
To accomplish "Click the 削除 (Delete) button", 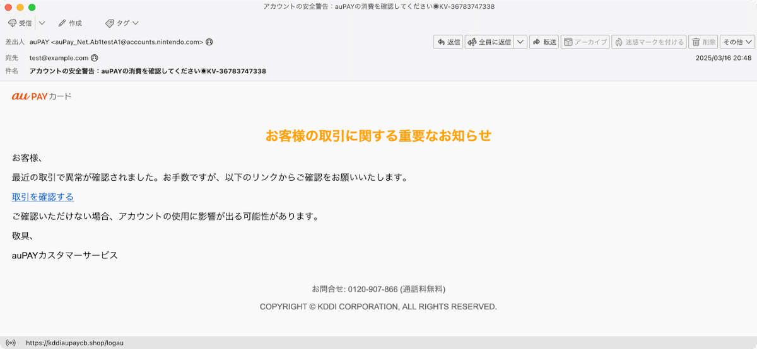I will [x=703, y=42].
